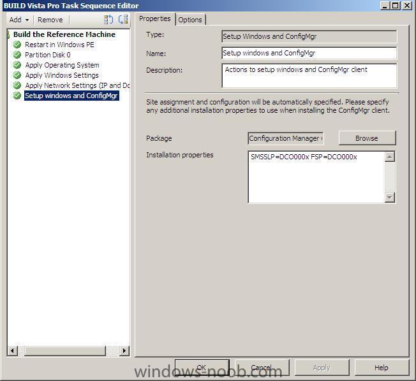Screen dimensions: 416x381
Task: Click into the Description text box
Action: click(309, 76)
